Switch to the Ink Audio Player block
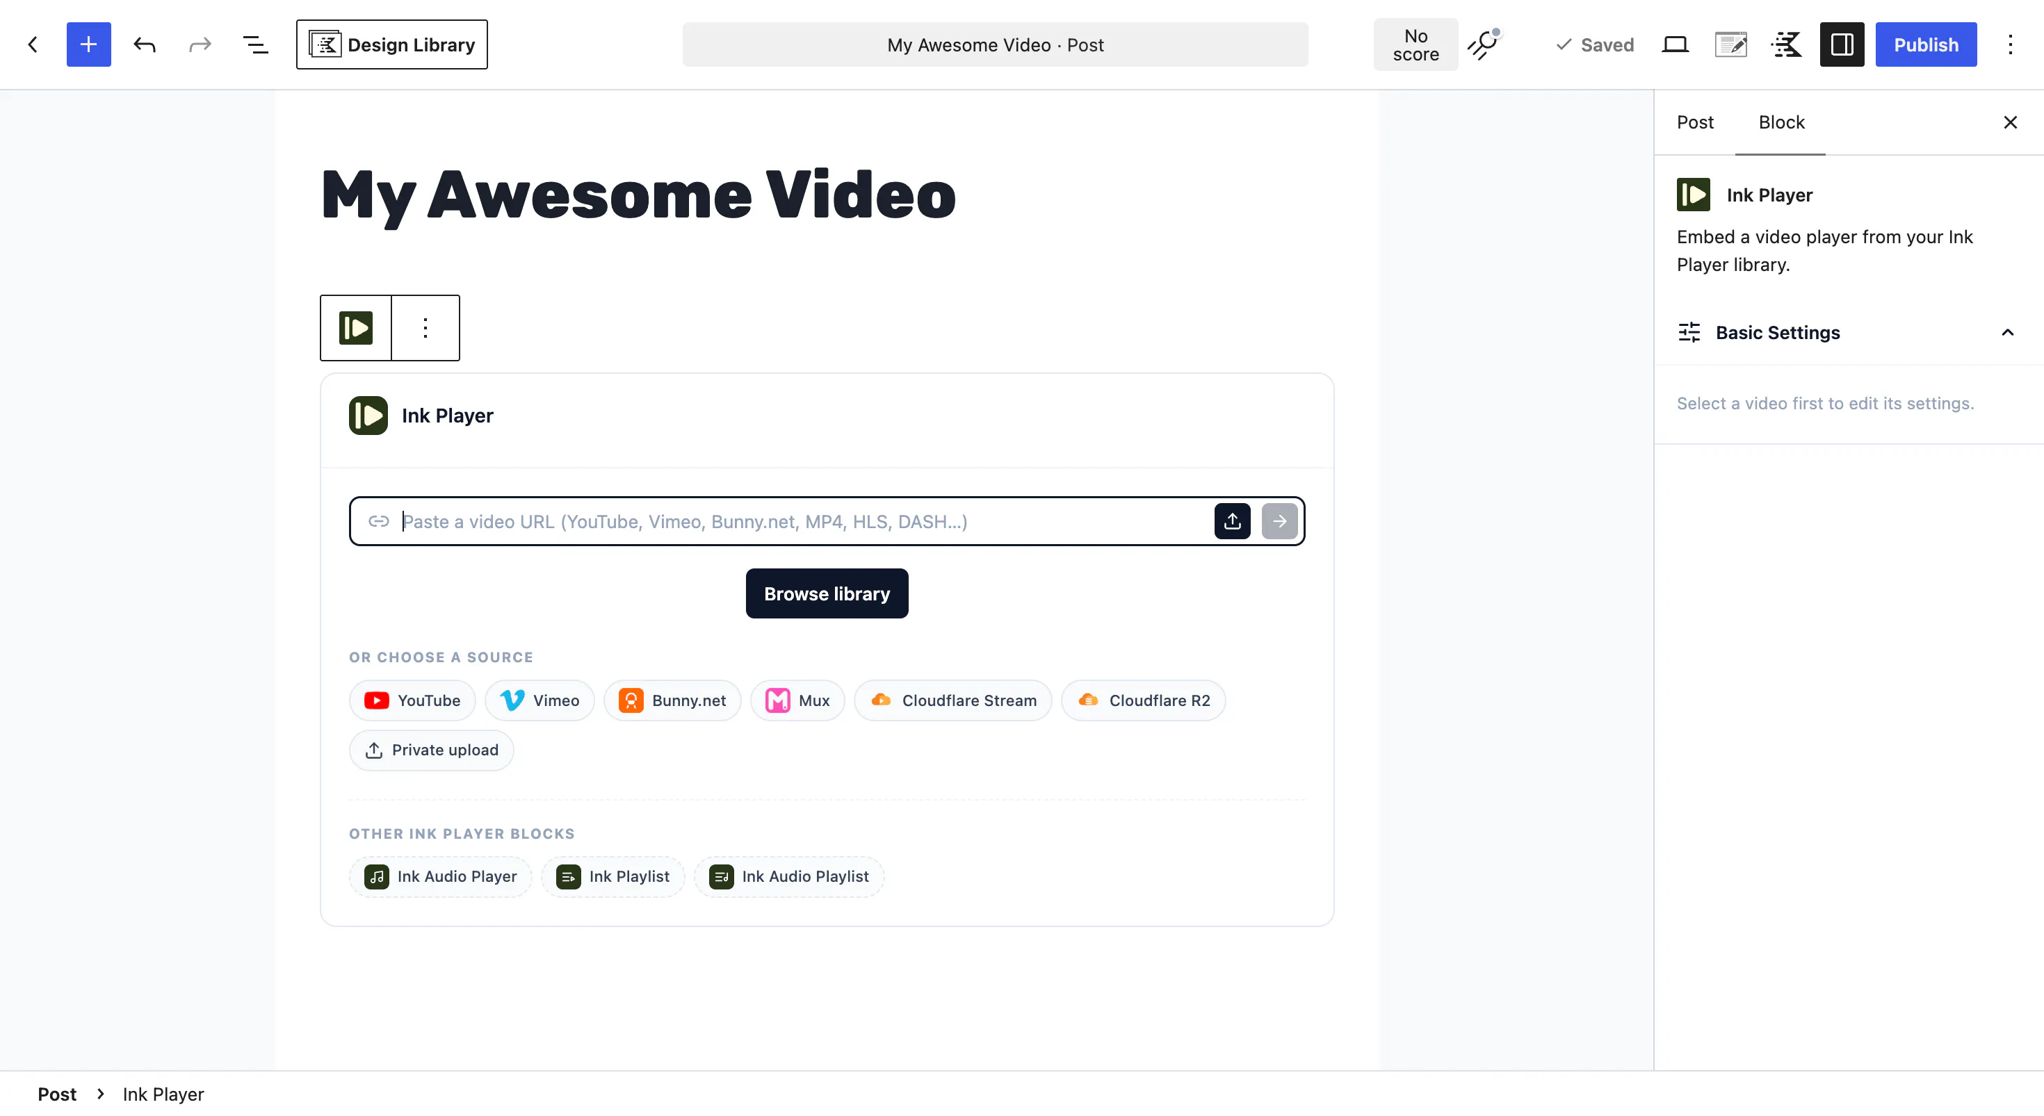 tap(440, 876)
